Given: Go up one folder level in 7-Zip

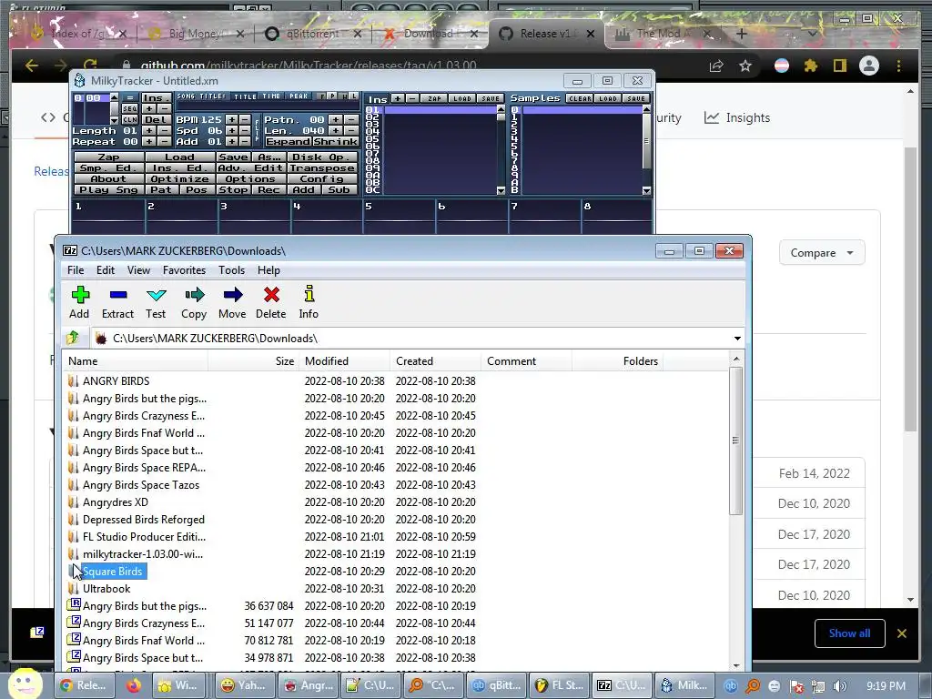Looking at the screenshot, I should tap(73, 339).
